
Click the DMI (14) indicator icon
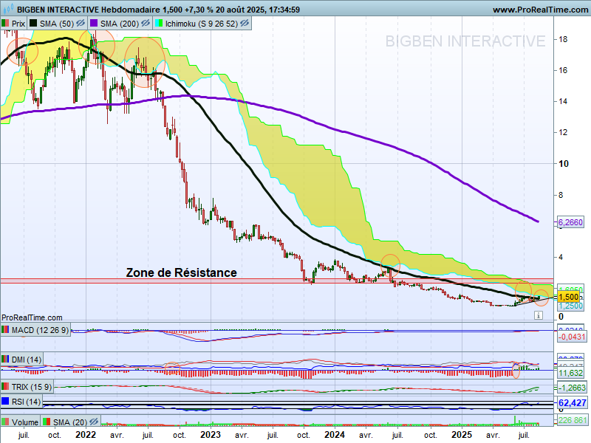[x=6, y=360]
